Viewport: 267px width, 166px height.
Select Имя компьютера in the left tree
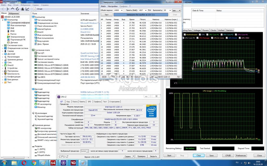click(18, 25)
